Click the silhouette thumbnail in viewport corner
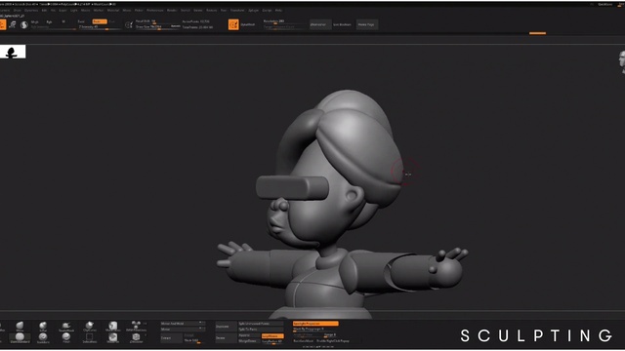 coord(13,52)
